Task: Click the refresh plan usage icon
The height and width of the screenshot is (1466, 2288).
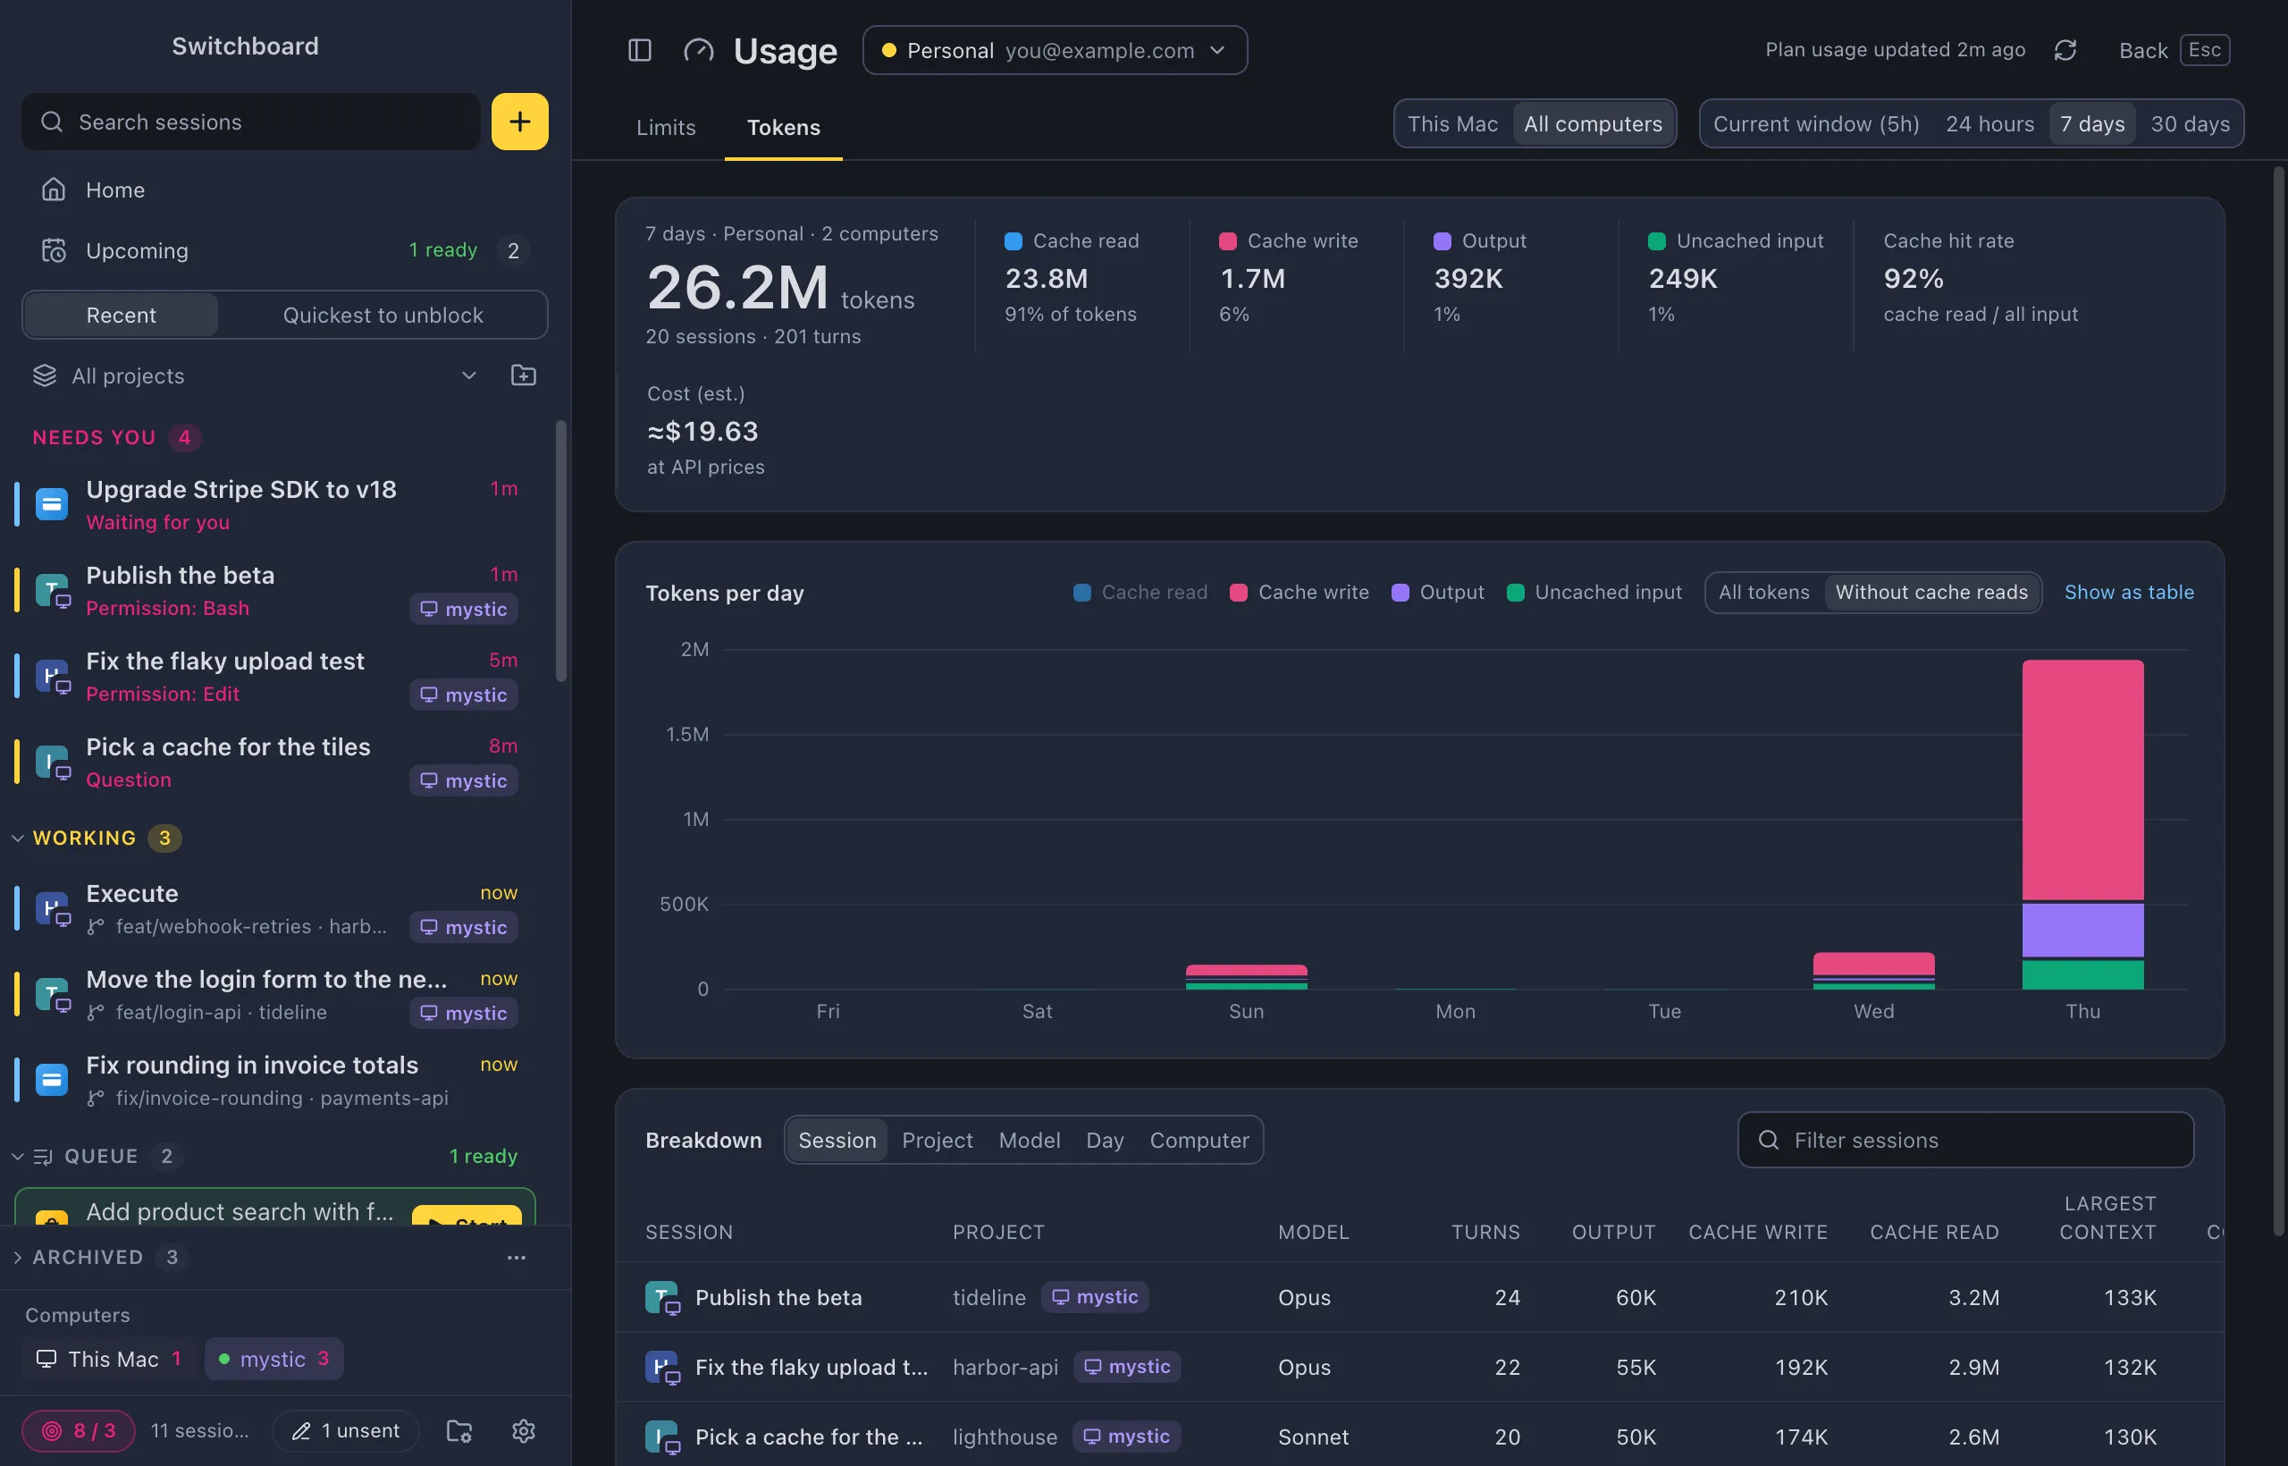Action: pos(2065,50)
